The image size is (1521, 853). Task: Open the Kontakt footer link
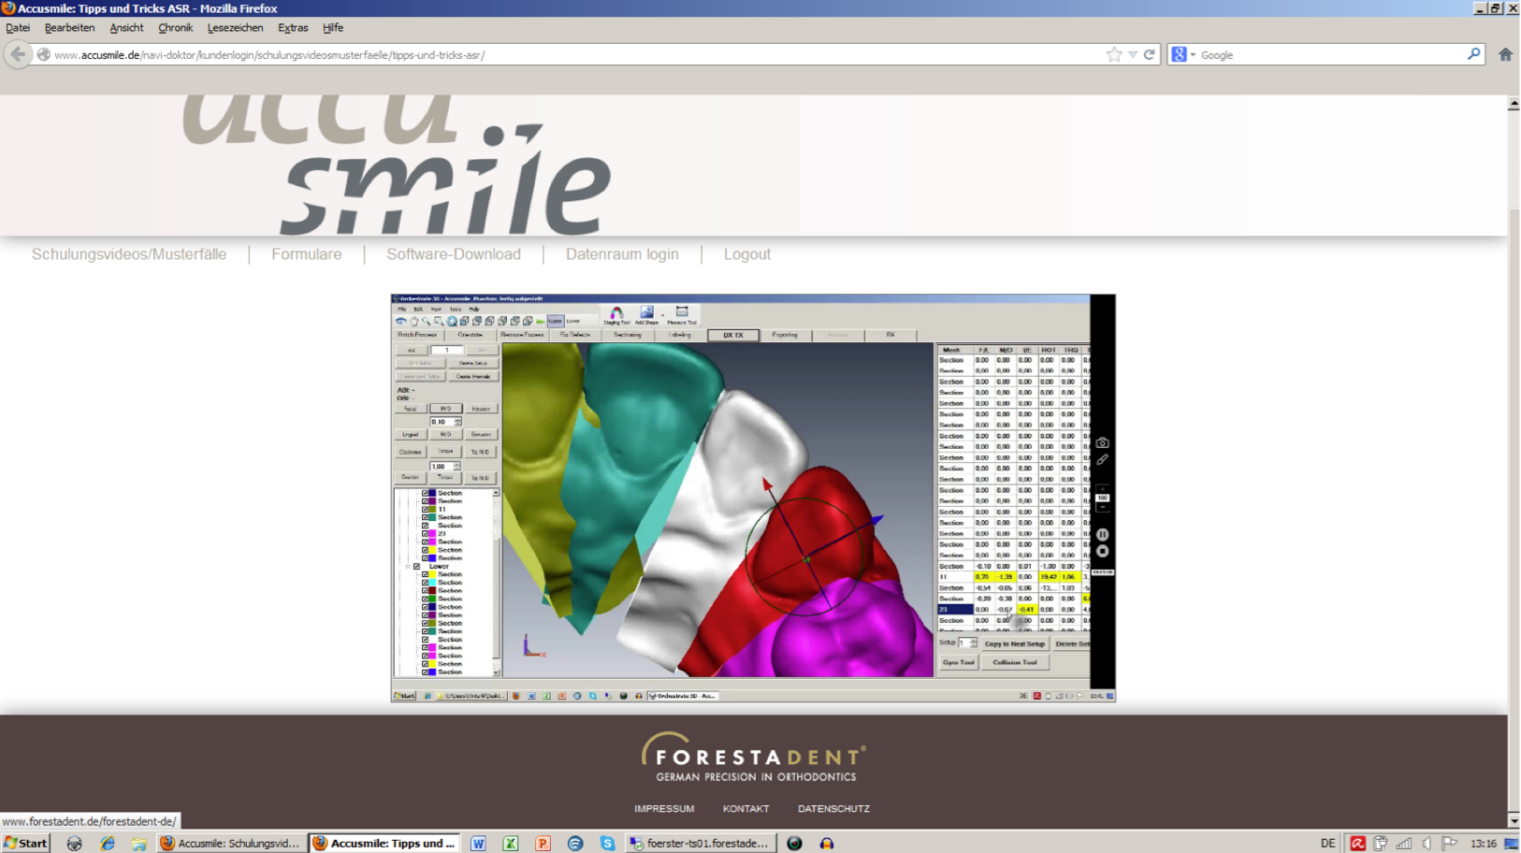pyautogui.click(x=746, y=809)
